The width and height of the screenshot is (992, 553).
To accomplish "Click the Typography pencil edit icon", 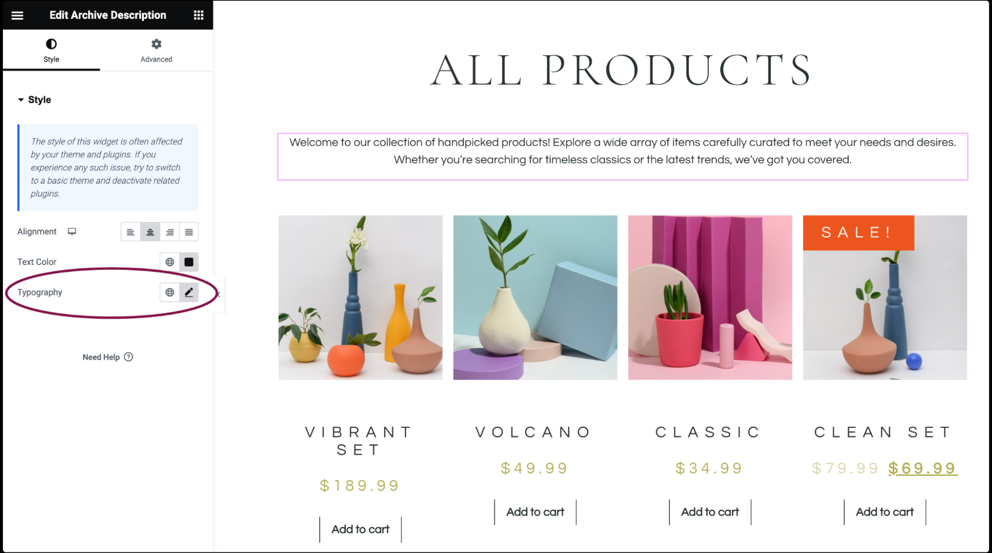I will (x=189, y=292).
